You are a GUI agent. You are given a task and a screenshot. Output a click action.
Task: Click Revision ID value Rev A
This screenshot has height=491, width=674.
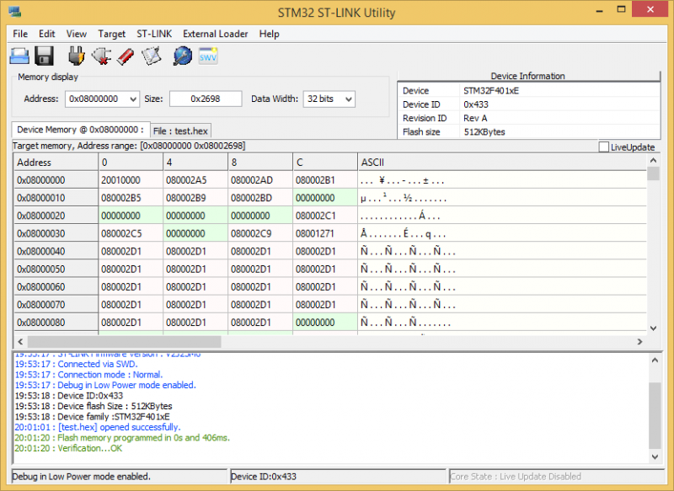(x=475, y=119)
